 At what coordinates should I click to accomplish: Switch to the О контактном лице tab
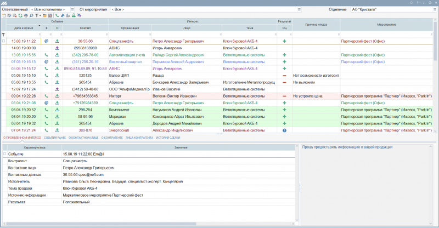tap(83, 138)
